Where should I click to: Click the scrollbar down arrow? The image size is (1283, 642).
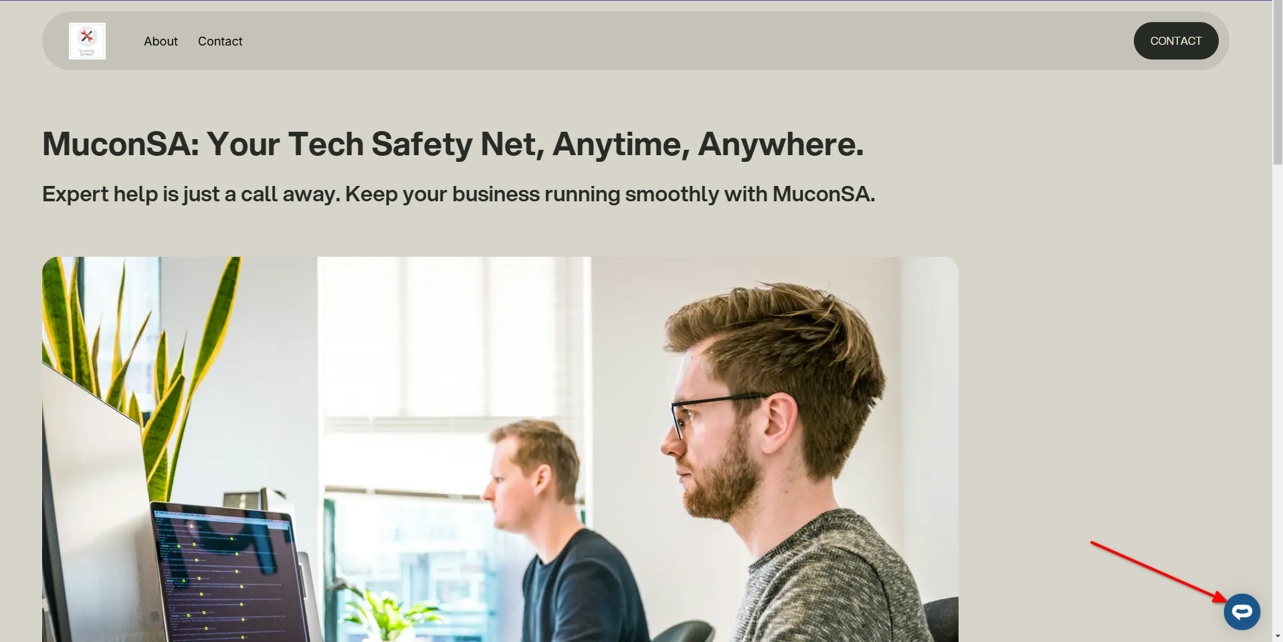[x=1278, y=637]
